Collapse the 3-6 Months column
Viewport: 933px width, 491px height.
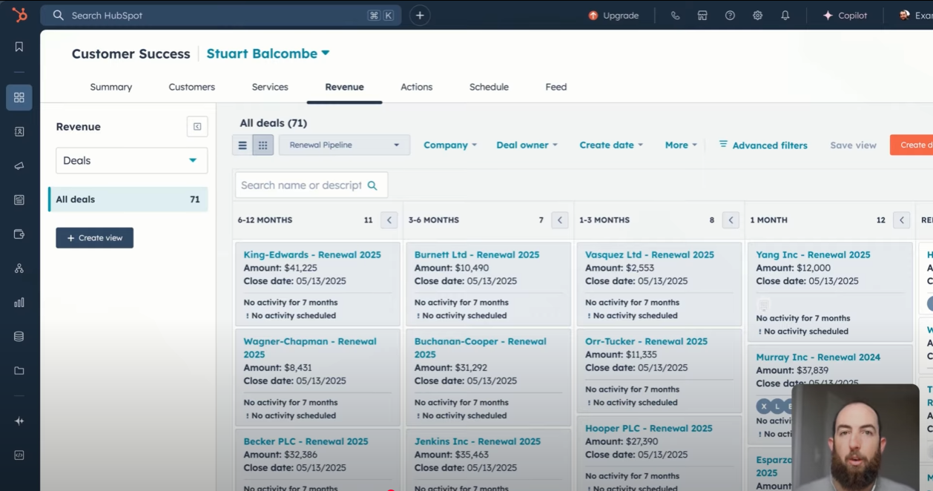(x=560, y=220)
